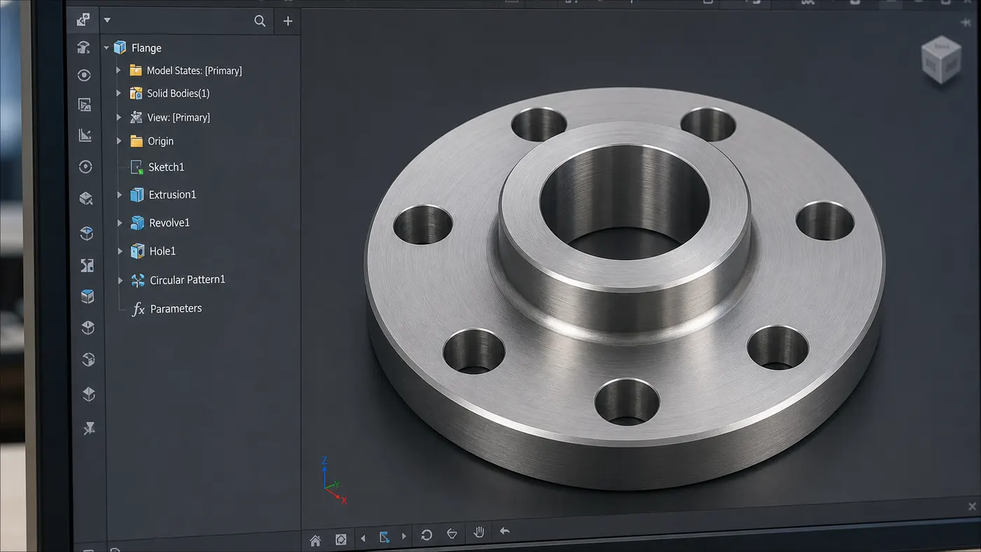Click the plus button beside the browser search
Screen dimensions: 981x552
click(287, 21)
